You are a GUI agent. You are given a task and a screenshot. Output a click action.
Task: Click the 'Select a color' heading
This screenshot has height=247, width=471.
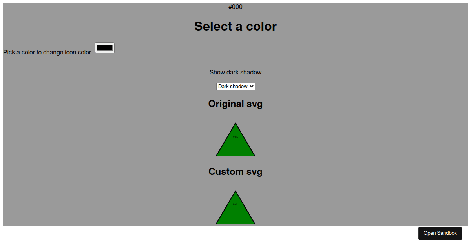pyautogui.click(x=235, y=26)
